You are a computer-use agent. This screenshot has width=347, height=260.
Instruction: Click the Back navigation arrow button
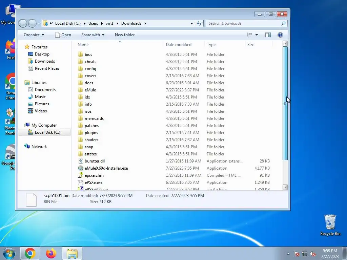tap(23, 23)
